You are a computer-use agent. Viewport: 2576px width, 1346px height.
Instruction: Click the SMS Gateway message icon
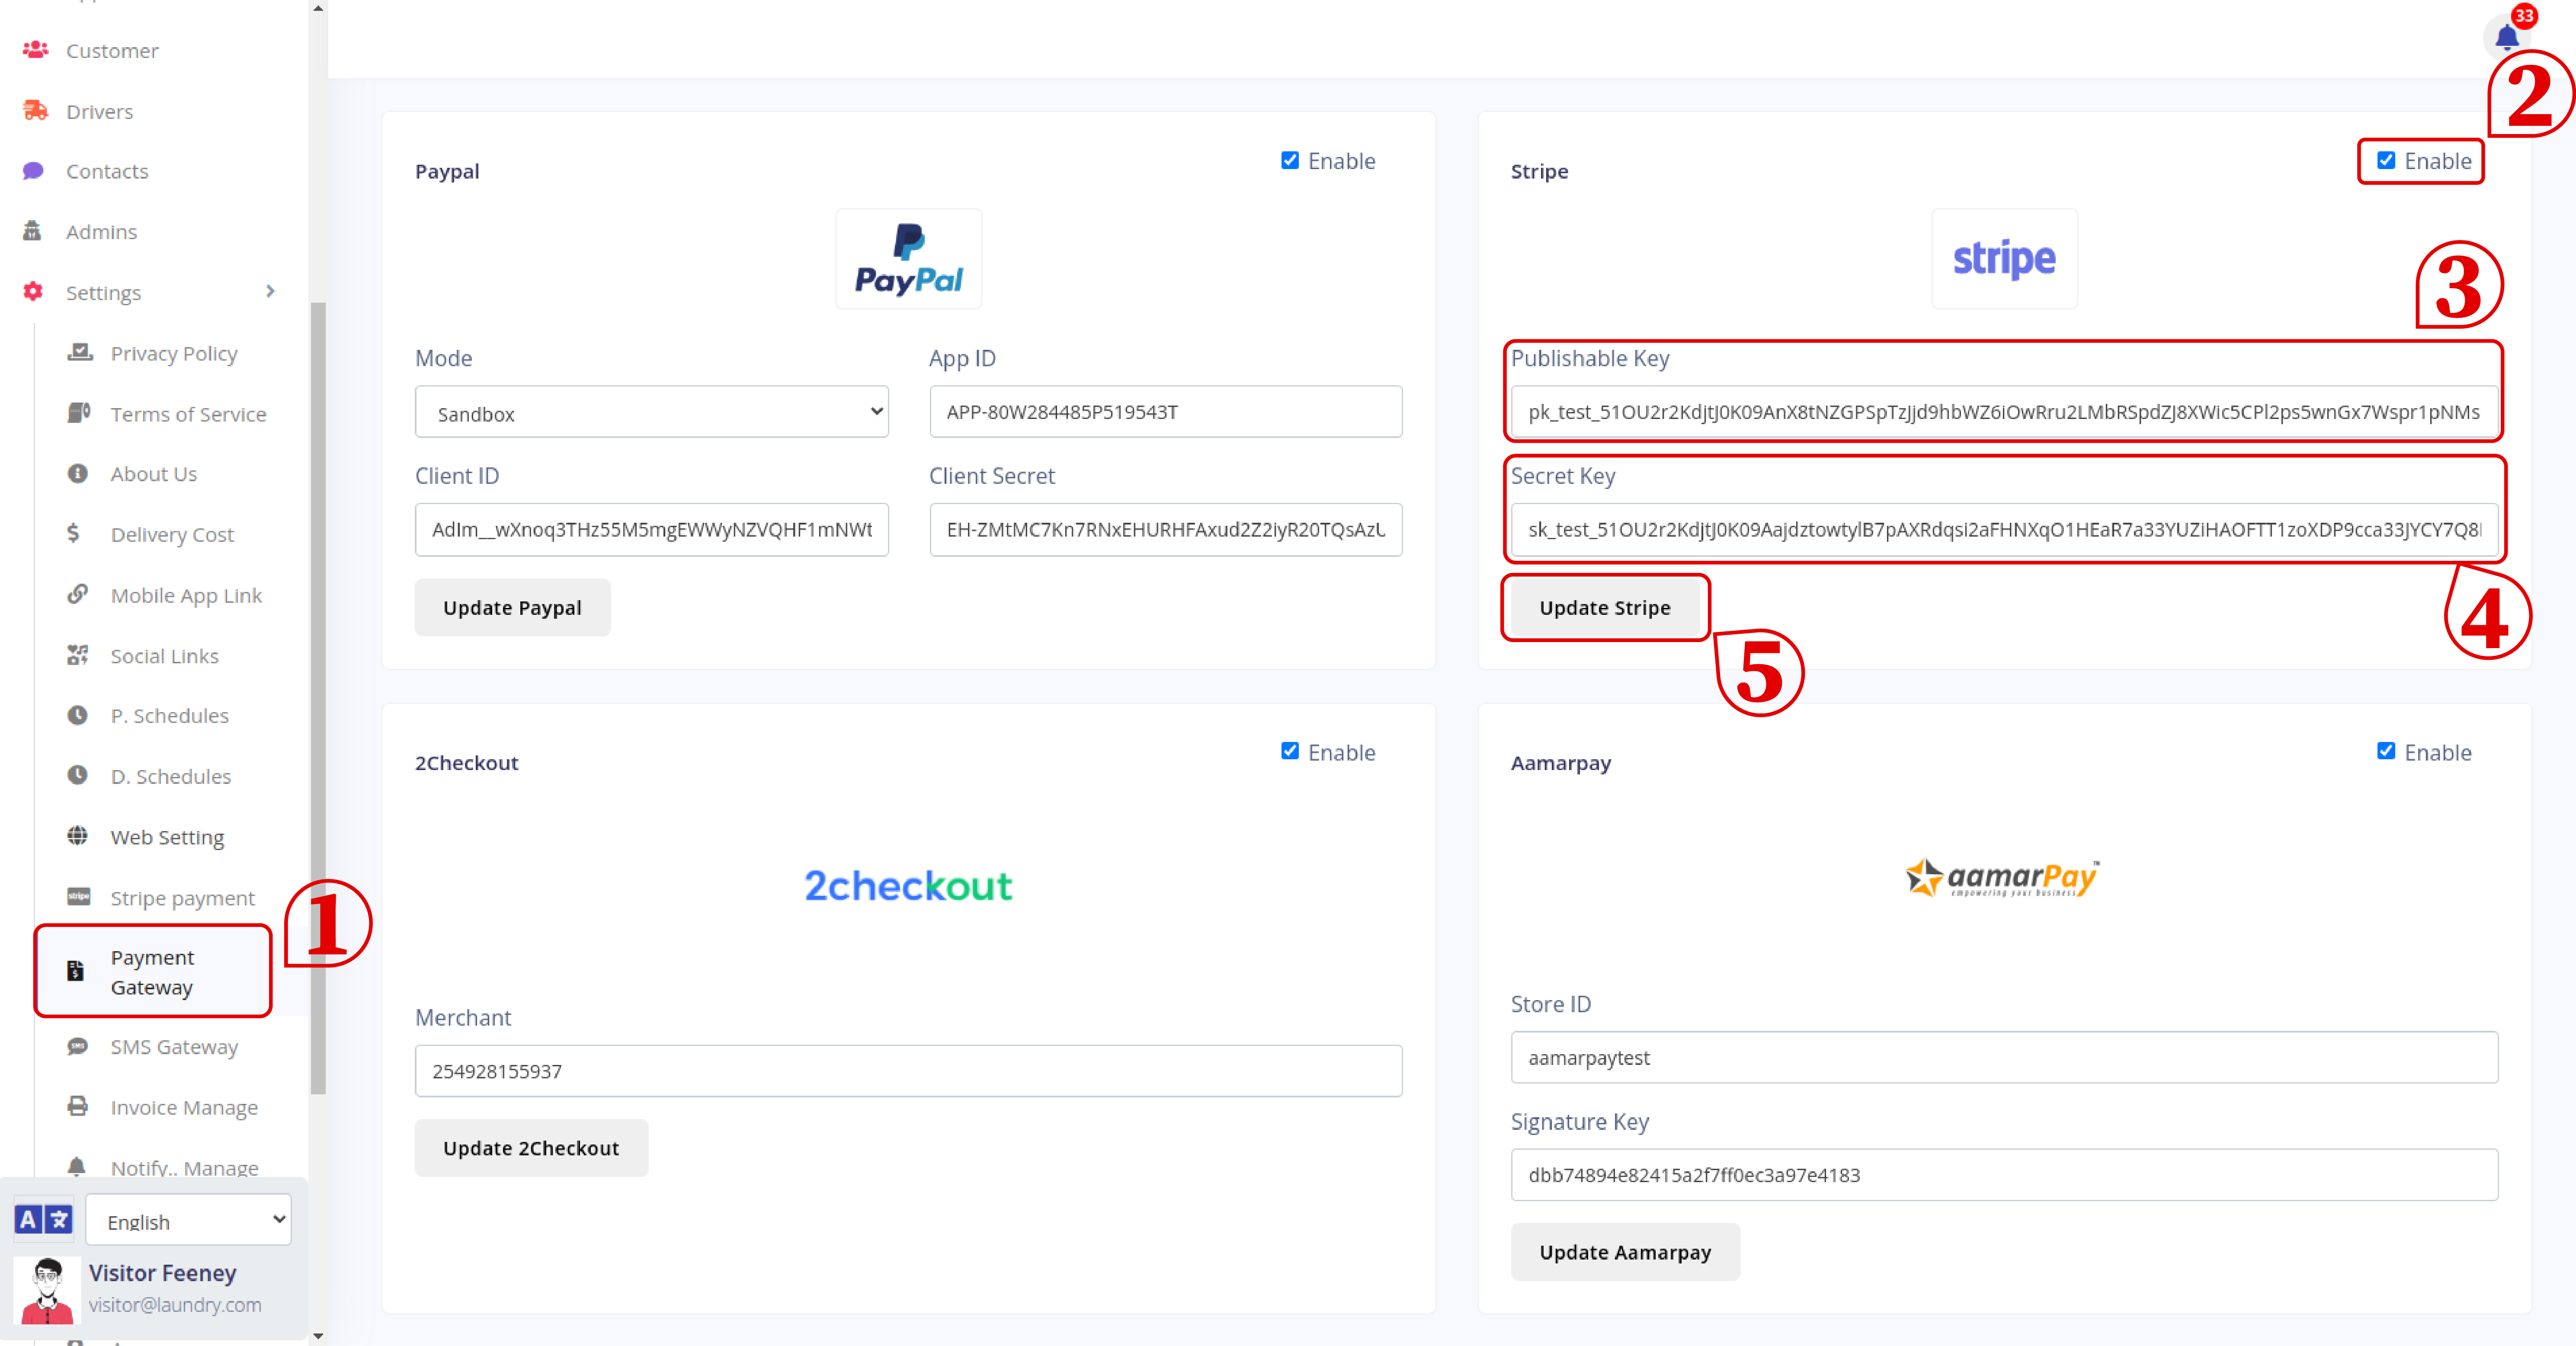click(77, 1046)
